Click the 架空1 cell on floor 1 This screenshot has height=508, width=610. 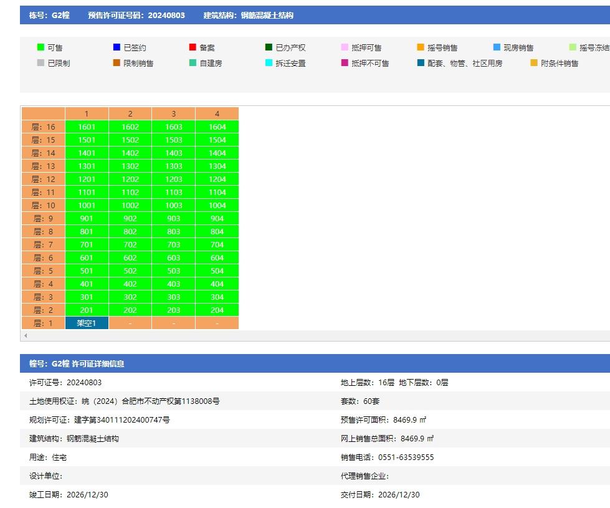coord(87,323)
